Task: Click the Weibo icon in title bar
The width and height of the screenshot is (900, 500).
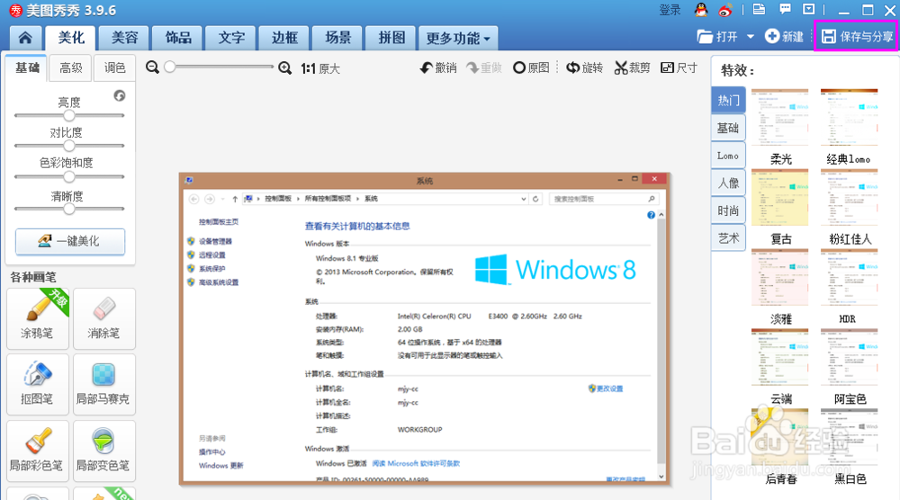Action: pyautogui.click(x=725, y=10)
